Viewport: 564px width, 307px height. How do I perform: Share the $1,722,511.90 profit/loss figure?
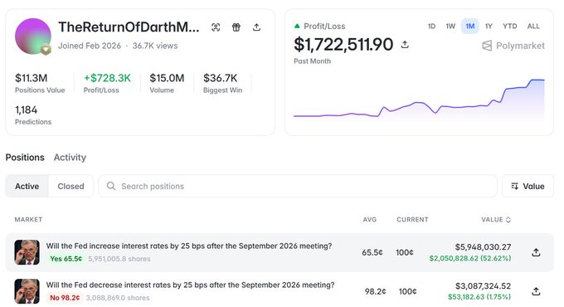point(405,45)
